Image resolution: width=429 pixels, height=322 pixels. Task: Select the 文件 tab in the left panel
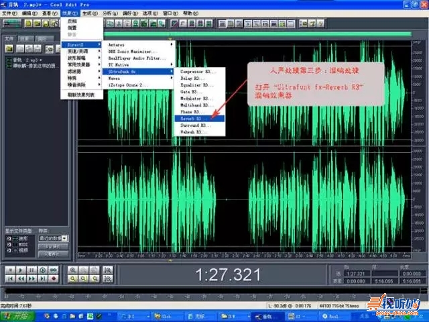pos(9,39)
